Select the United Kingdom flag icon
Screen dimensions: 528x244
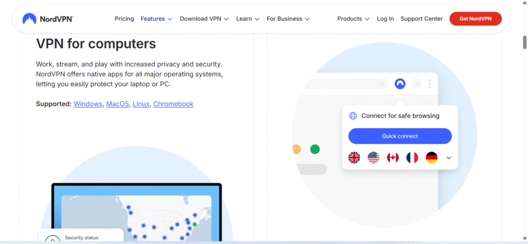point(354,158)
